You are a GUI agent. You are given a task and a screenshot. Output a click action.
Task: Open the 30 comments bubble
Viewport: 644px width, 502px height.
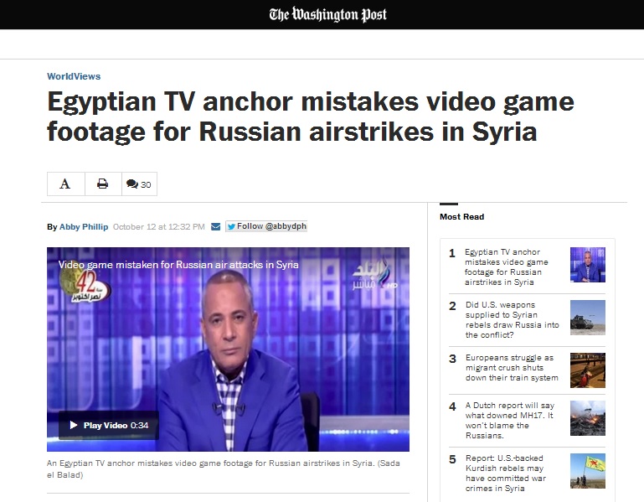[139, 184]
